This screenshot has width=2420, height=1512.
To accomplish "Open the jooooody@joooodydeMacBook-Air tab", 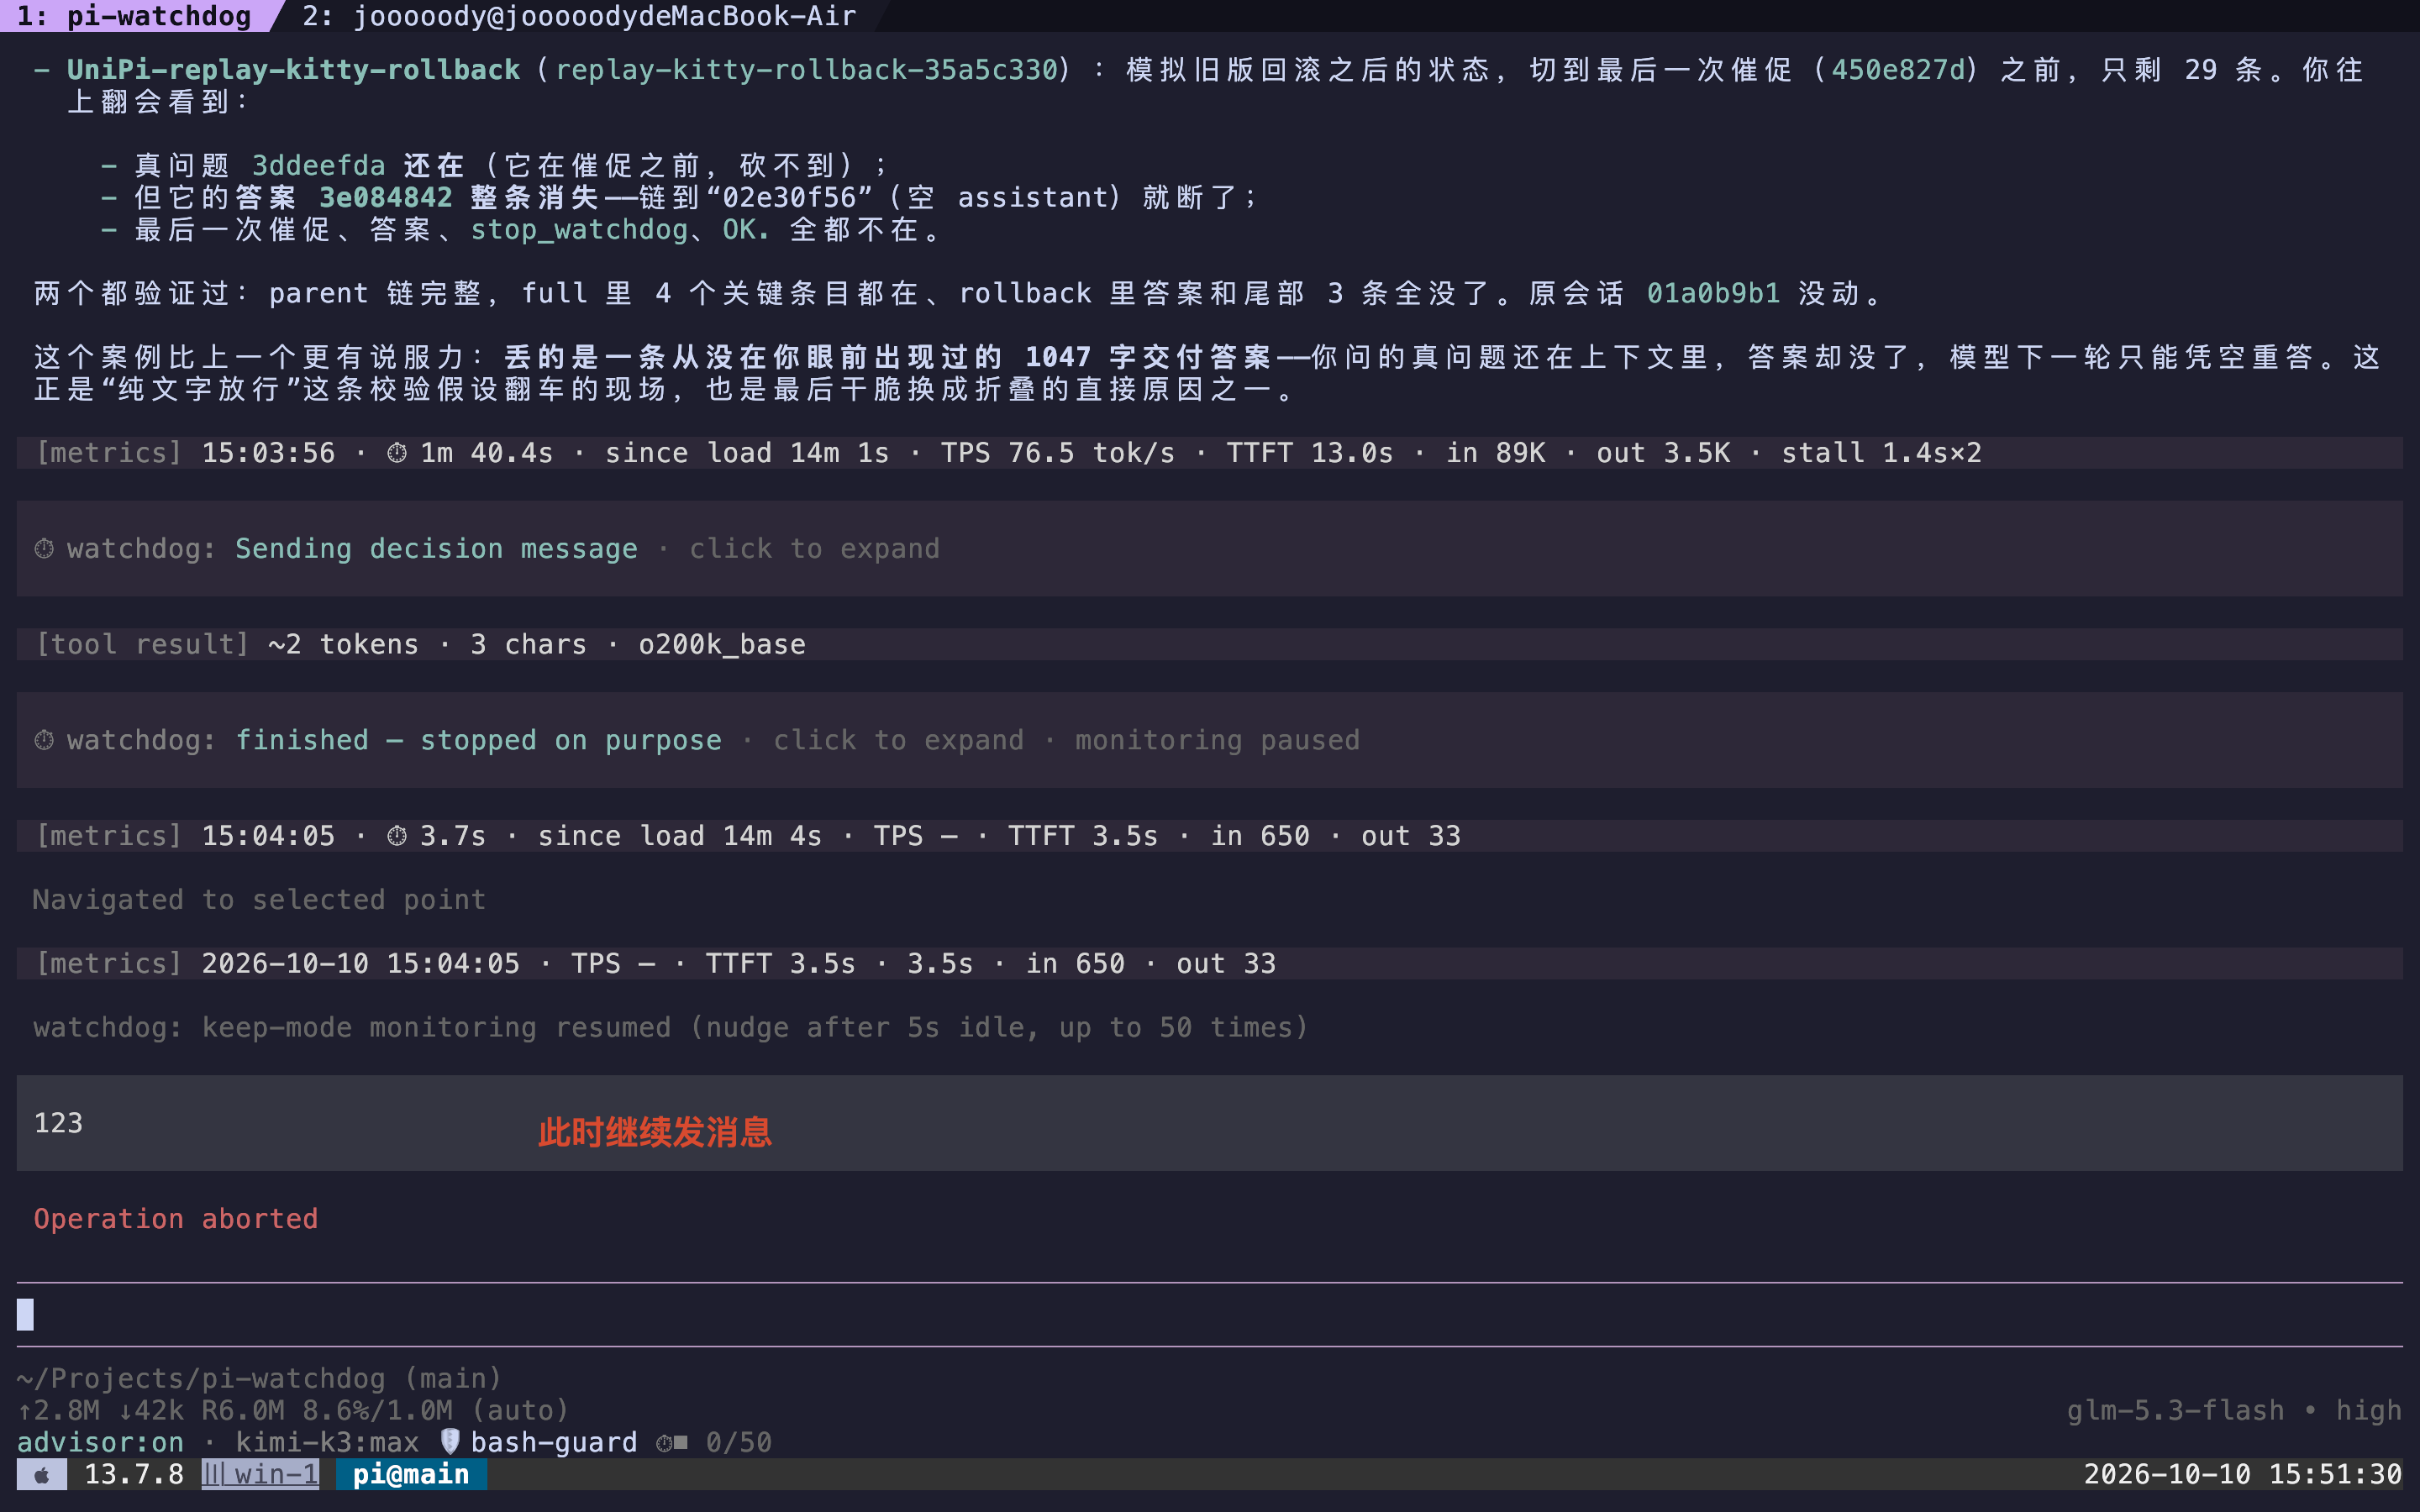I will point(579,16).
